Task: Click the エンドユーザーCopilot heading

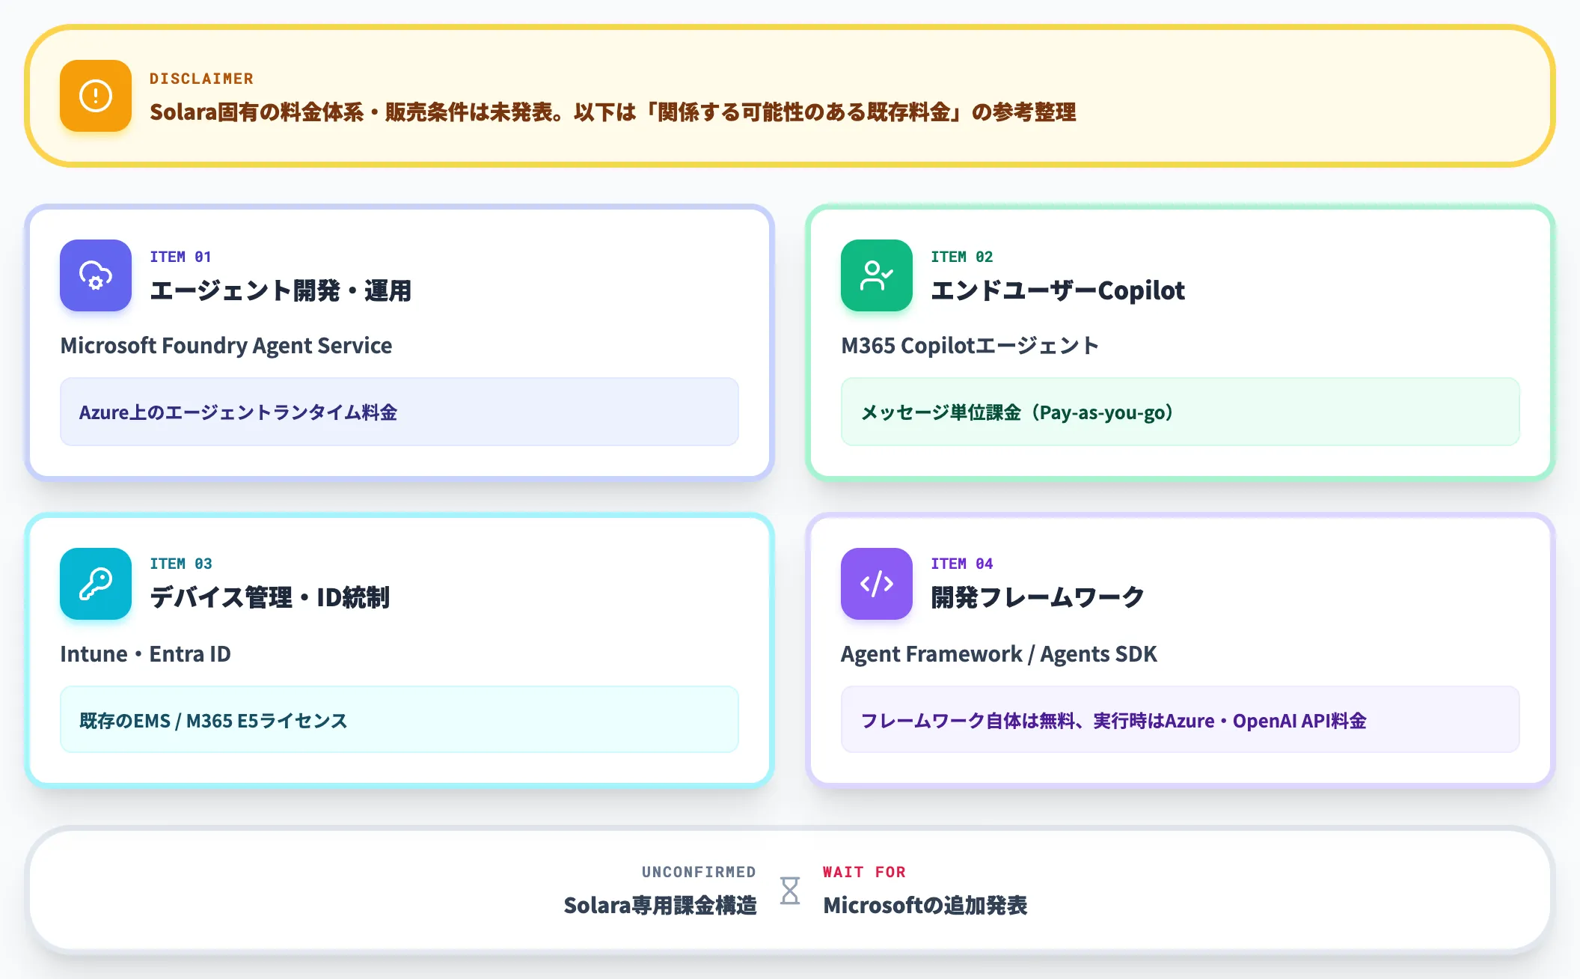Action: tap(1058, 290)
